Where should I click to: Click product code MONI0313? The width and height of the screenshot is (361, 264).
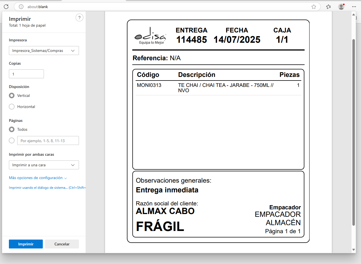149,85
